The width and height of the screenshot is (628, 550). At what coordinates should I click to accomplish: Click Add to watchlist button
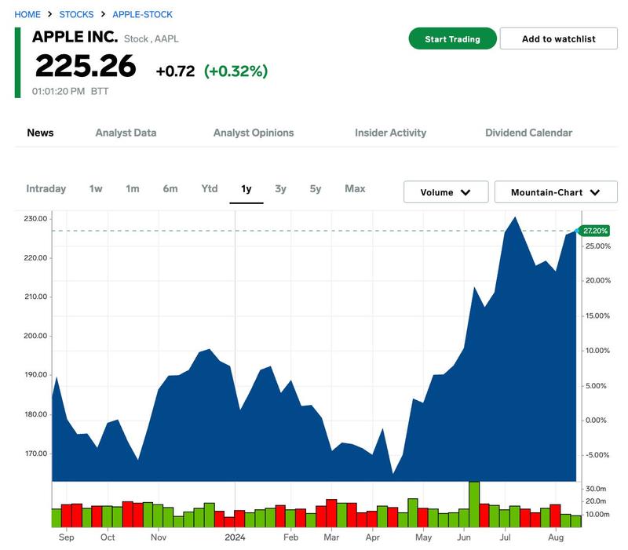pyautogui.click(x=558, y=38)
